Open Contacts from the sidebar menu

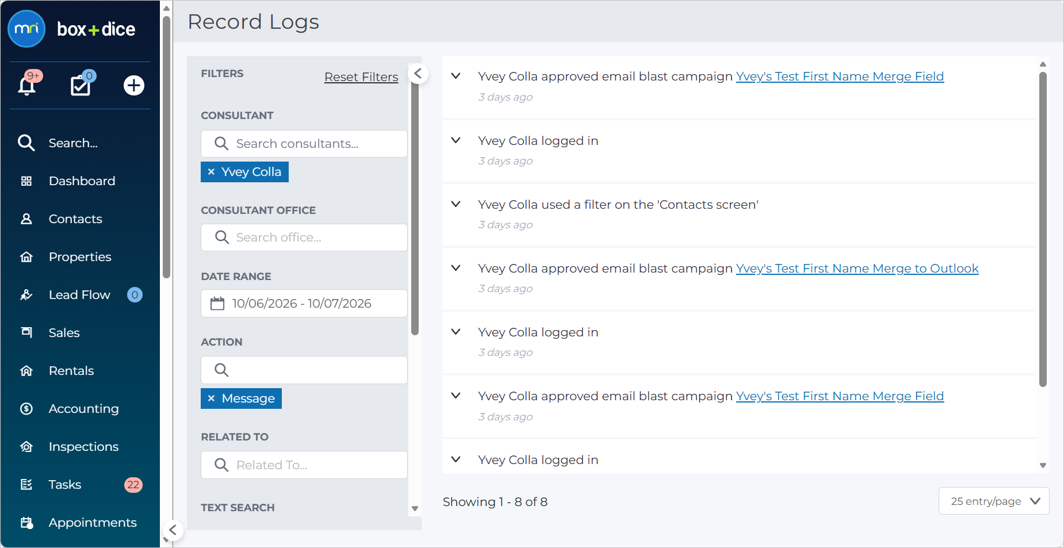point(75,219)
